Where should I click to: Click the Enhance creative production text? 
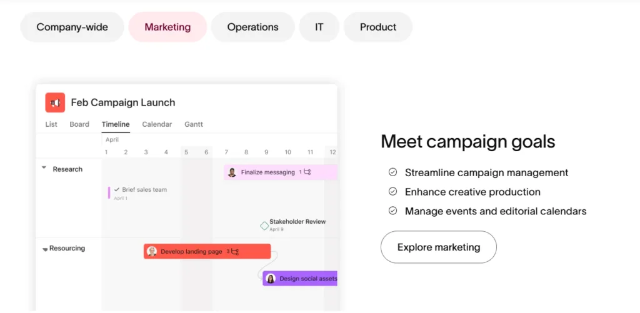pos(472,192)
